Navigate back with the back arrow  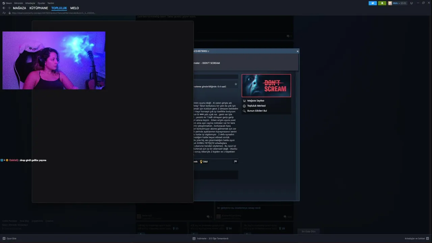[4, 8]
